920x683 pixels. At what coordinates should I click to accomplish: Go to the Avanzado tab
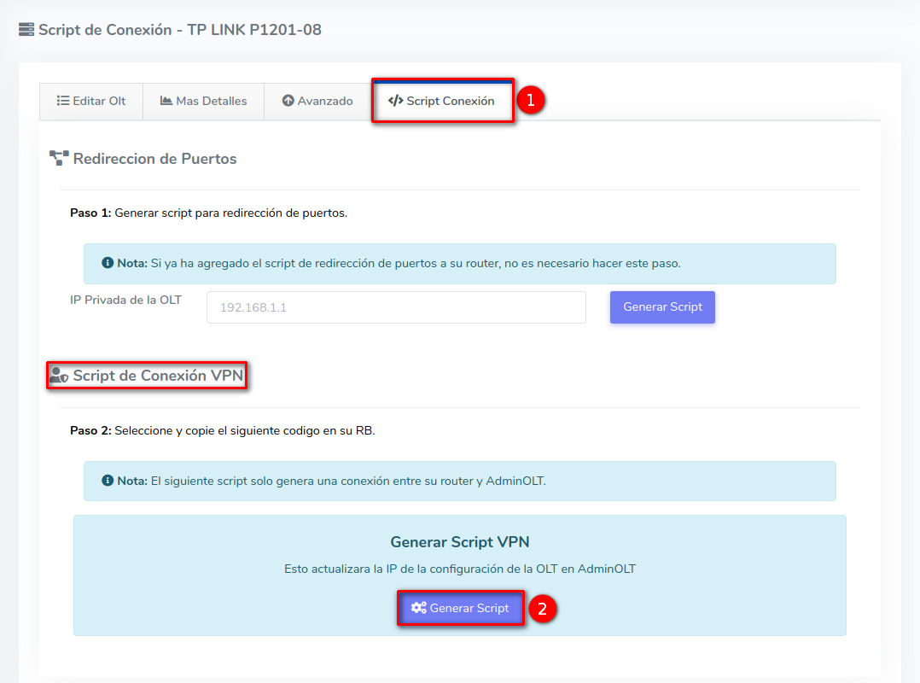pos(317,101)
